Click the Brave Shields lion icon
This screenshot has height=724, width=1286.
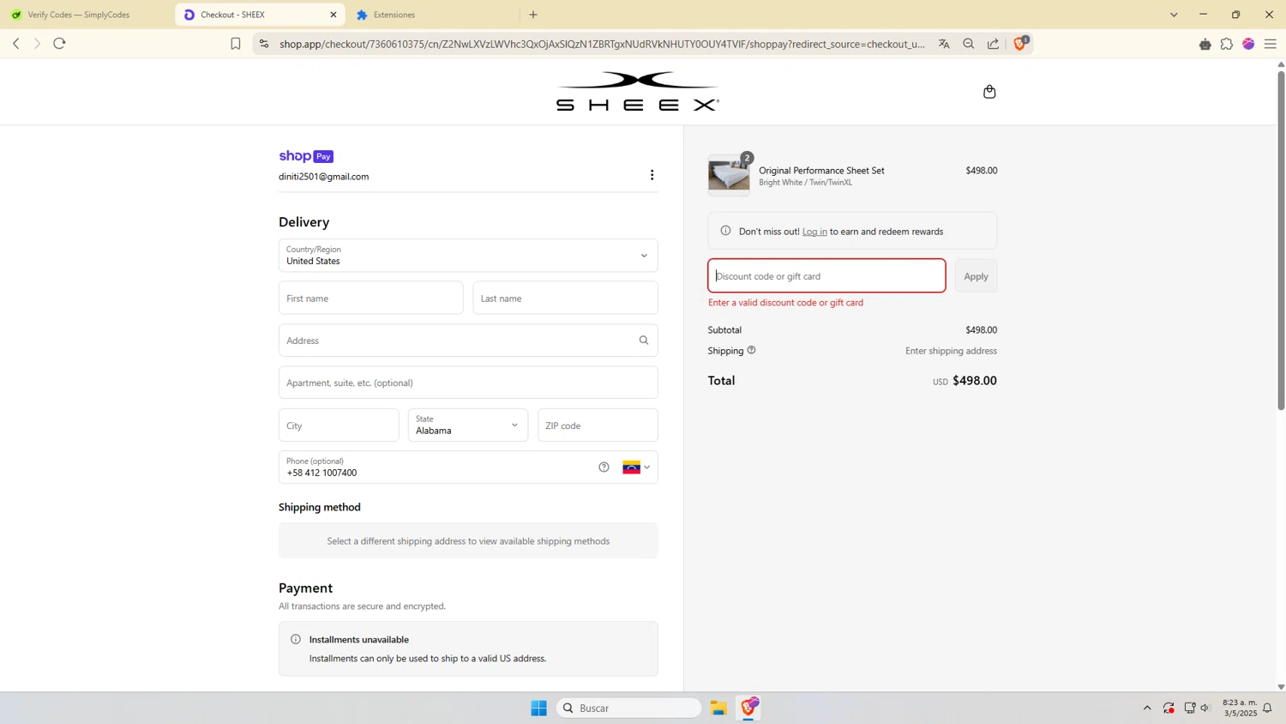tap(1020, 44)
